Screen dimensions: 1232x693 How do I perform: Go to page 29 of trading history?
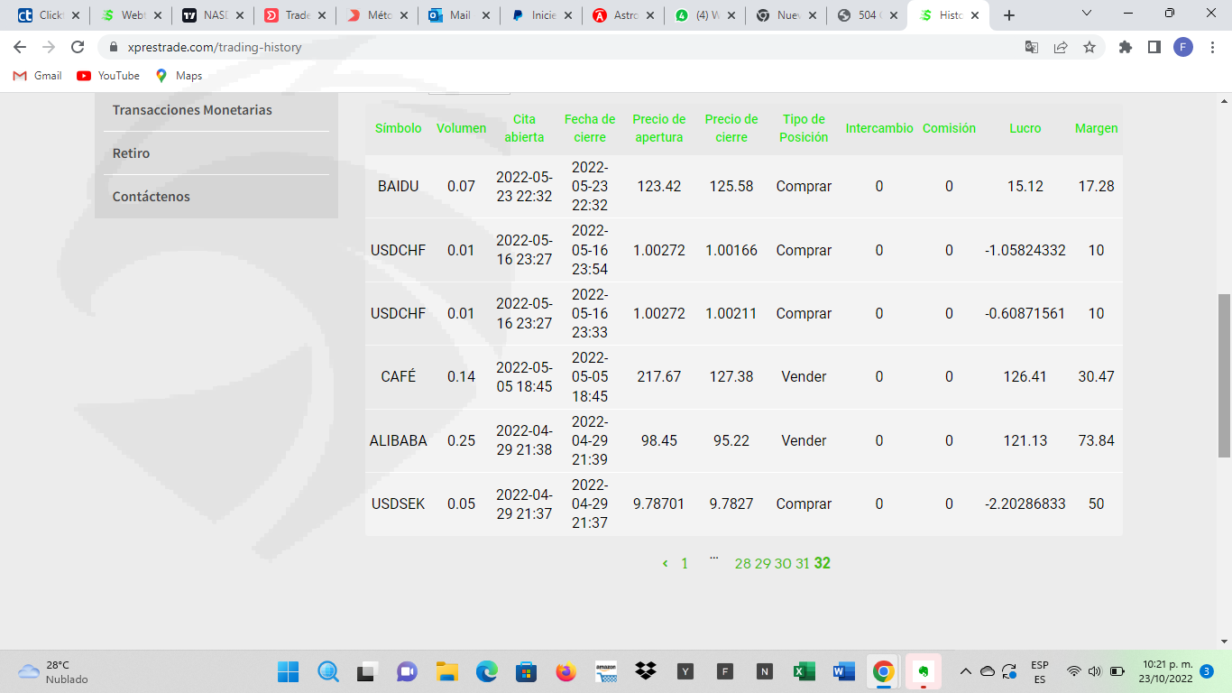[x=763, y=563]
